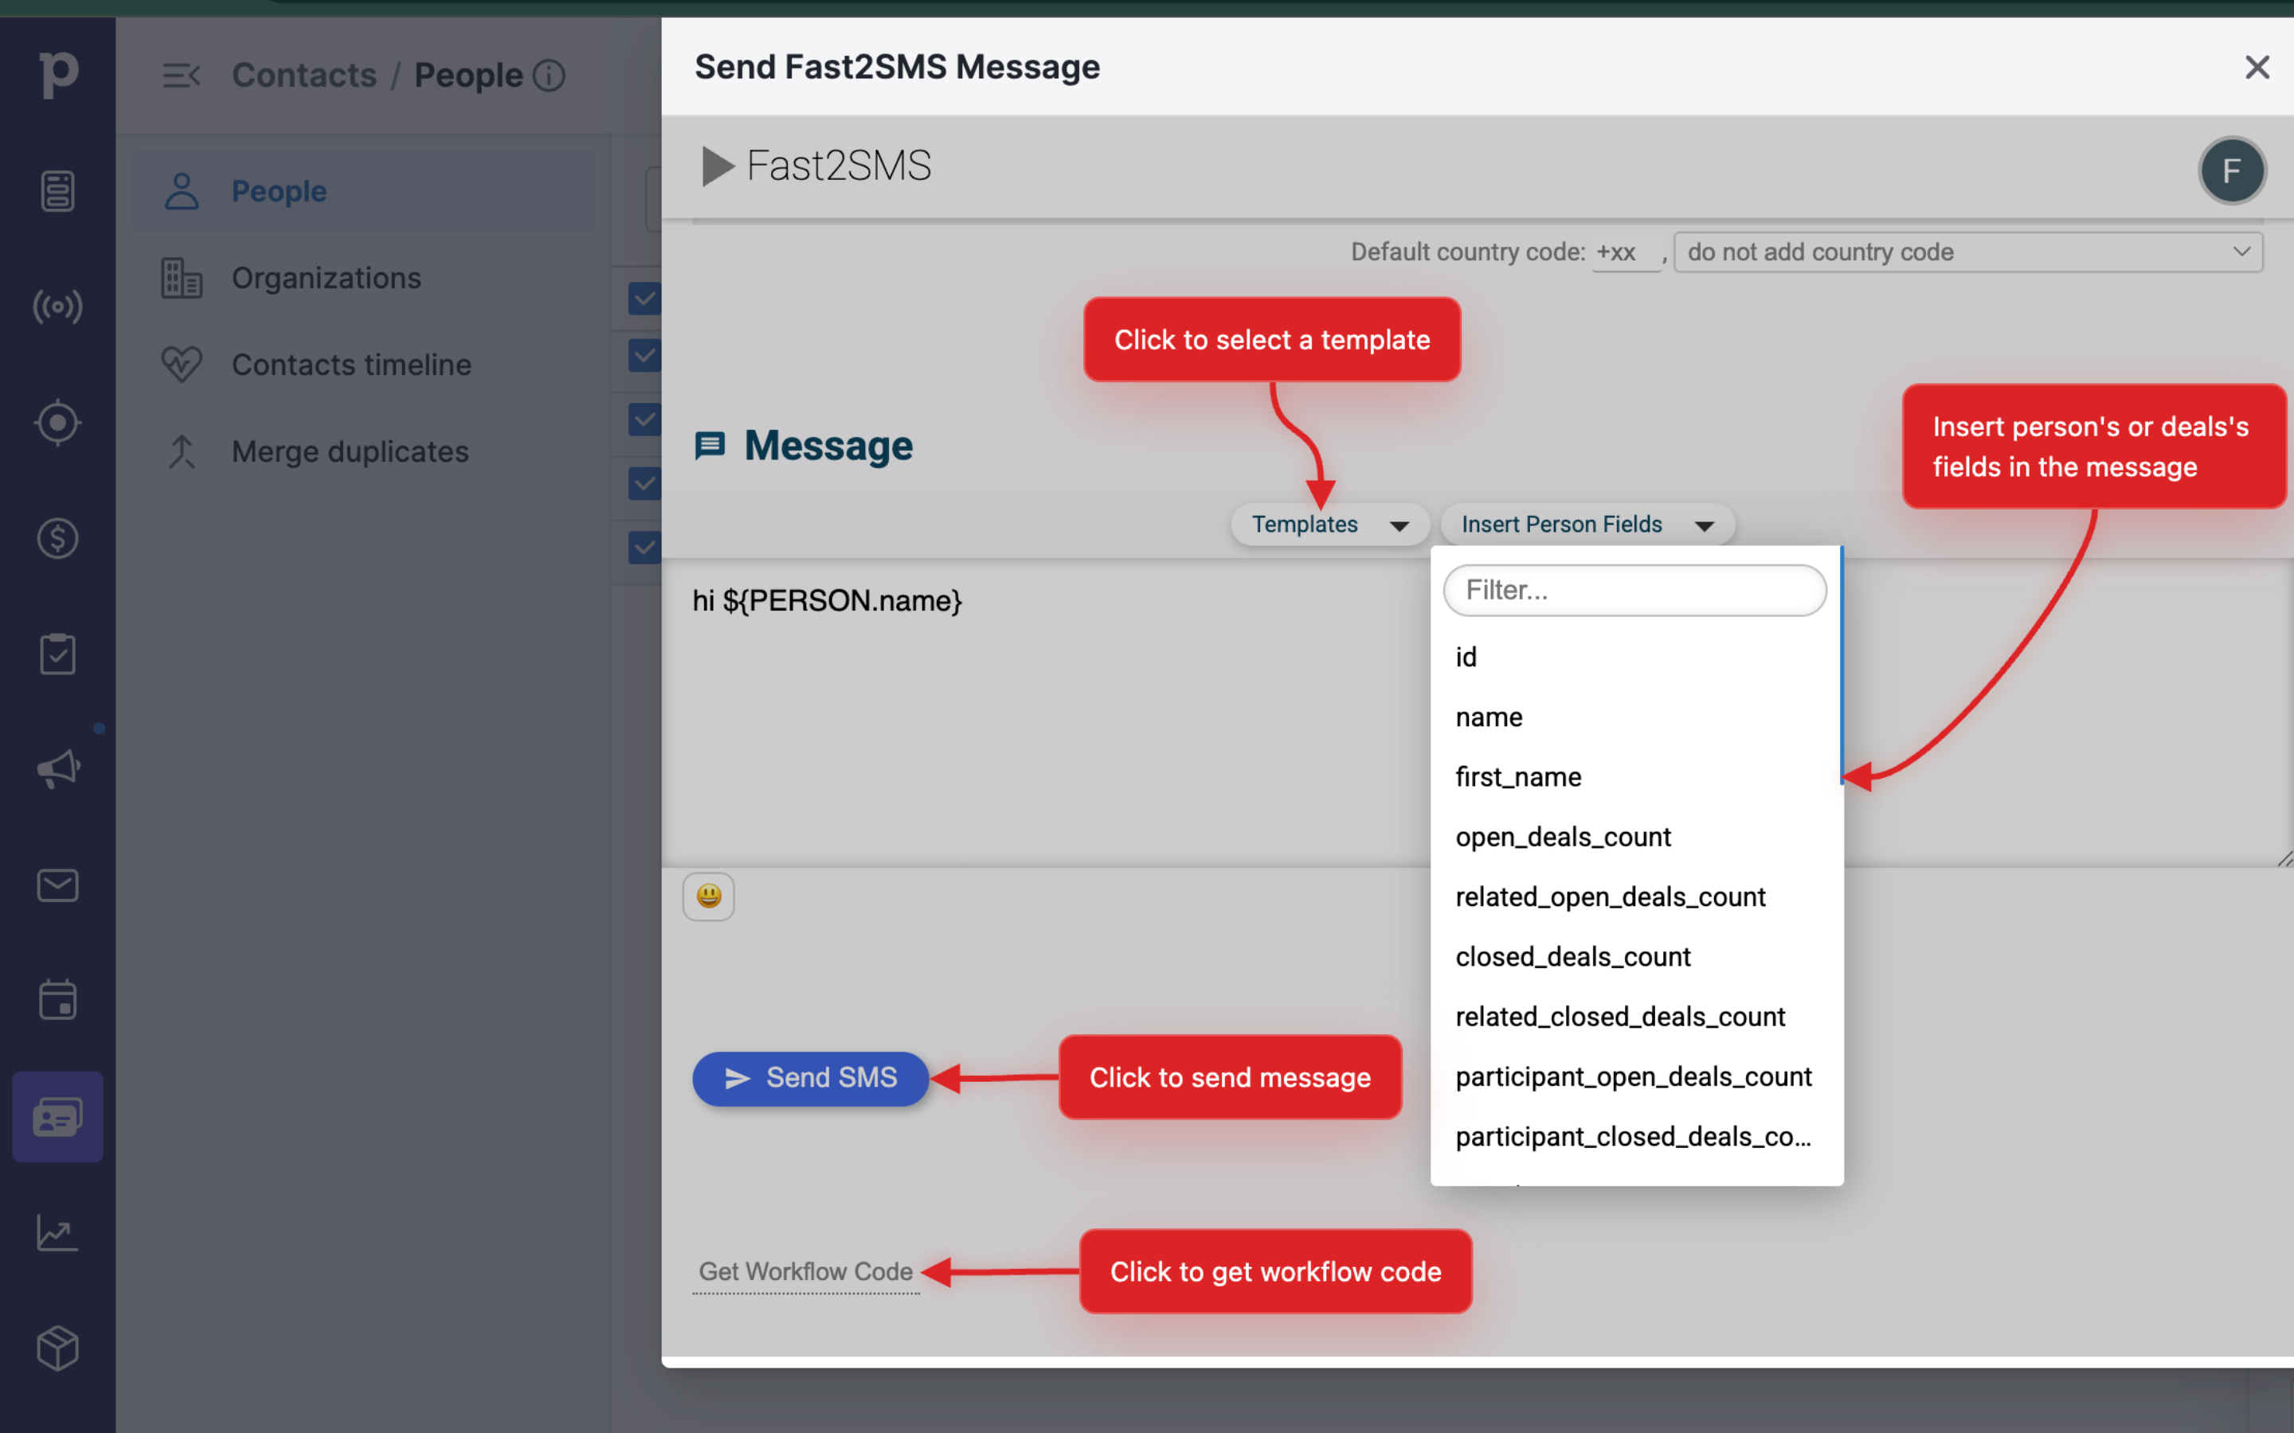The width and height of the screenshot is (2294, 1433).
Task: Expand the Templates dropdown
Action: point(1329,524)
